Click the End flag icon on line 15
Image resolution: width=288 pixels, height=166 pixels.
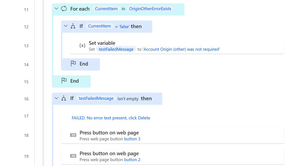point(64,81)
